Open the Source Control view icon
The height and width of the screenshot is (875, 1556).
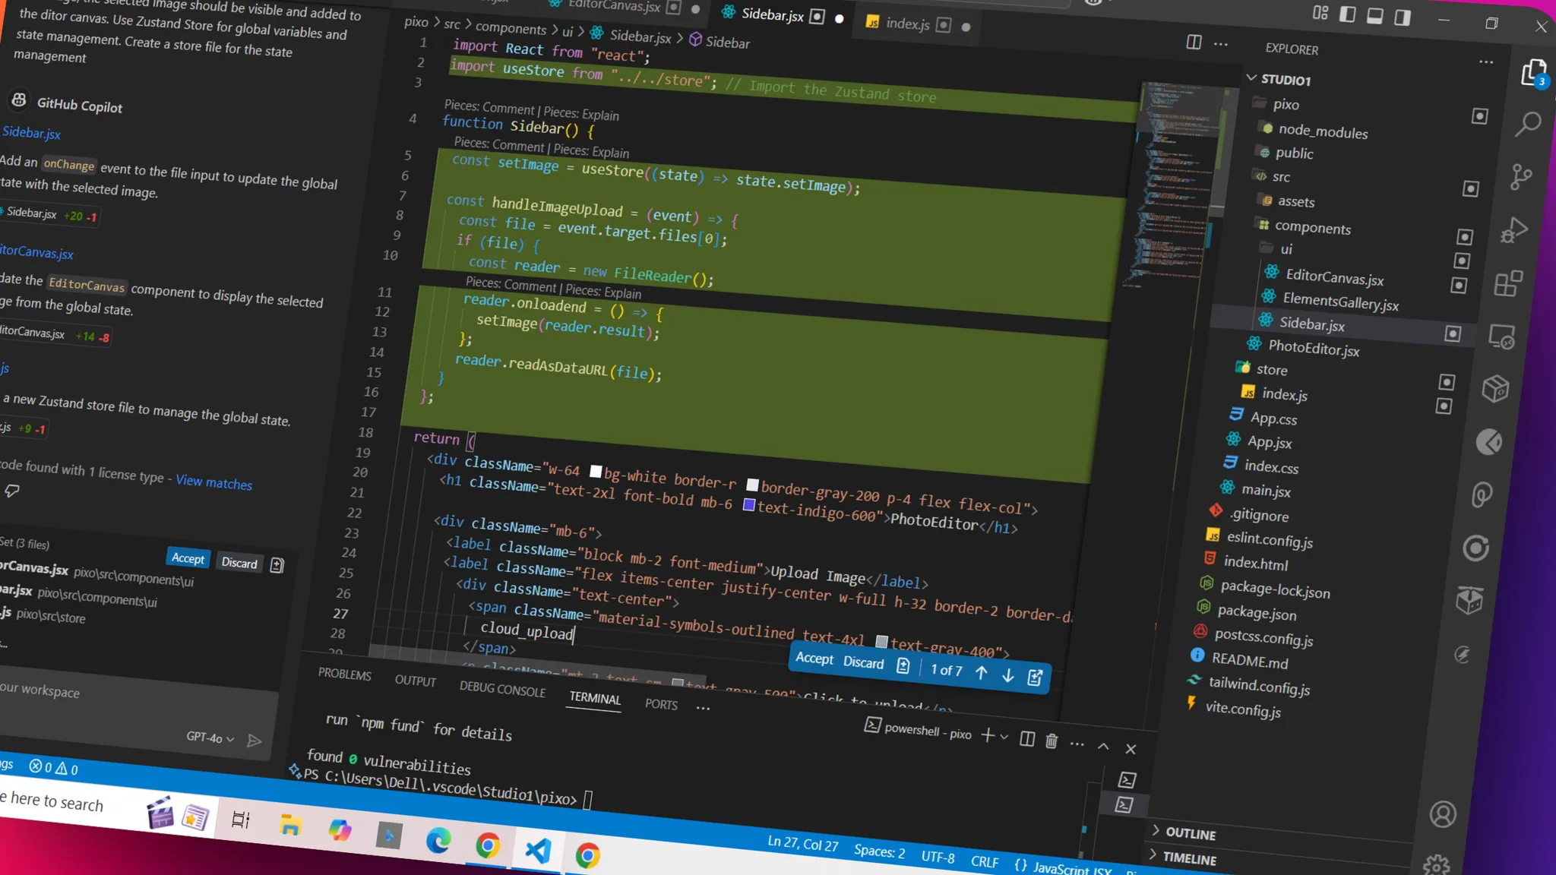pyautogui.click(x=1521, y=177)
